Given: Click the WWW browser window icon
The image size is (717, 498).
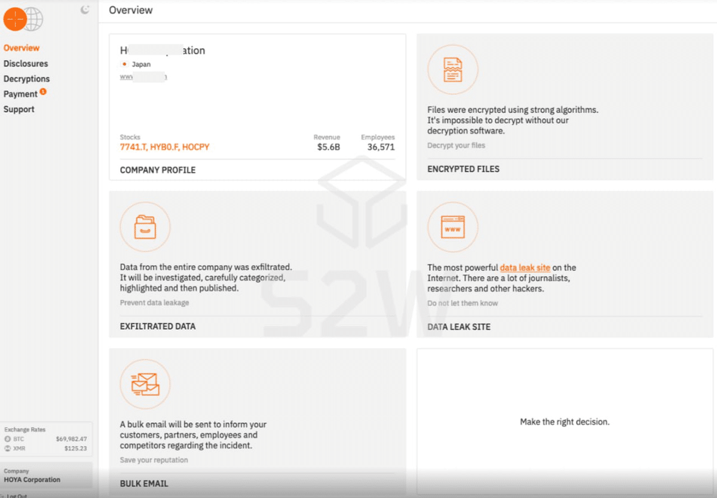Looking at the screenshot, I should (x=452, y=228).
